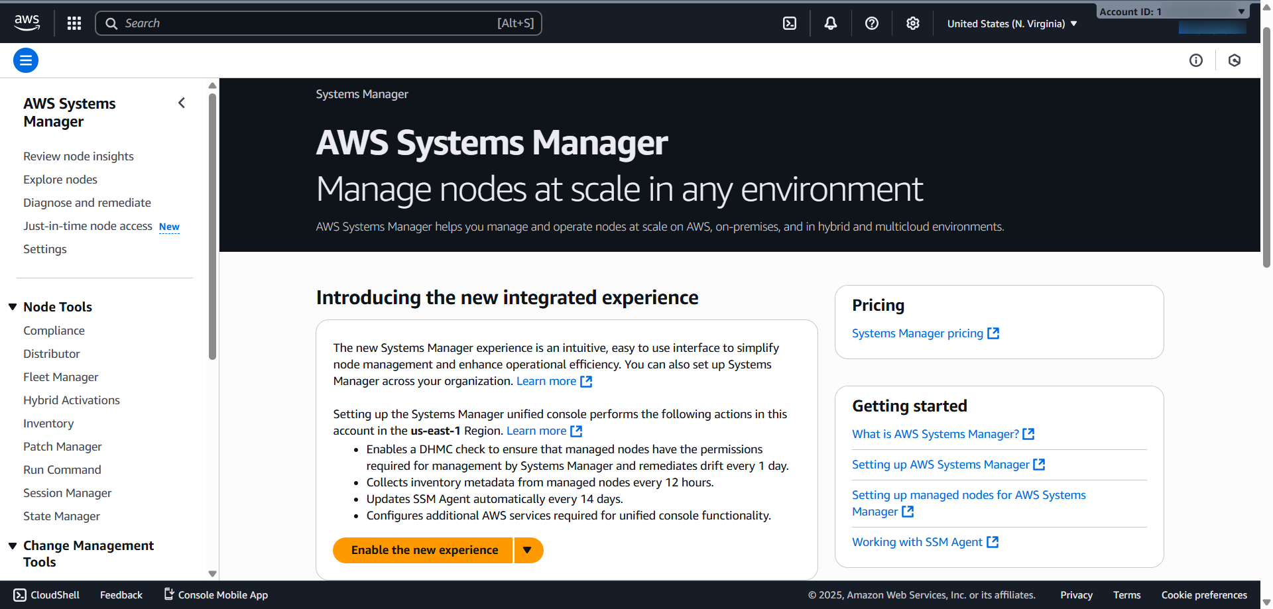Open the region selector United States (N. Virginia)
Image resolution: width=1273 pixels, height=609 pixels.
click(x=1012, y=24)
